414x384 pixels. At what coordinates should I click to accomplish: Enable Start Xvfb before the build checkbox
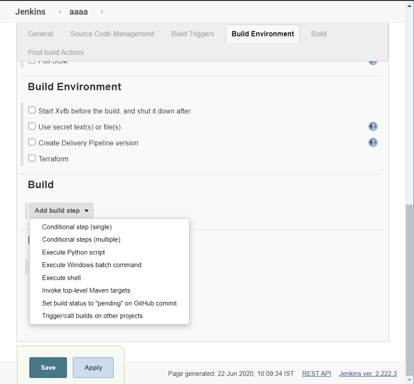pos(32,110)
